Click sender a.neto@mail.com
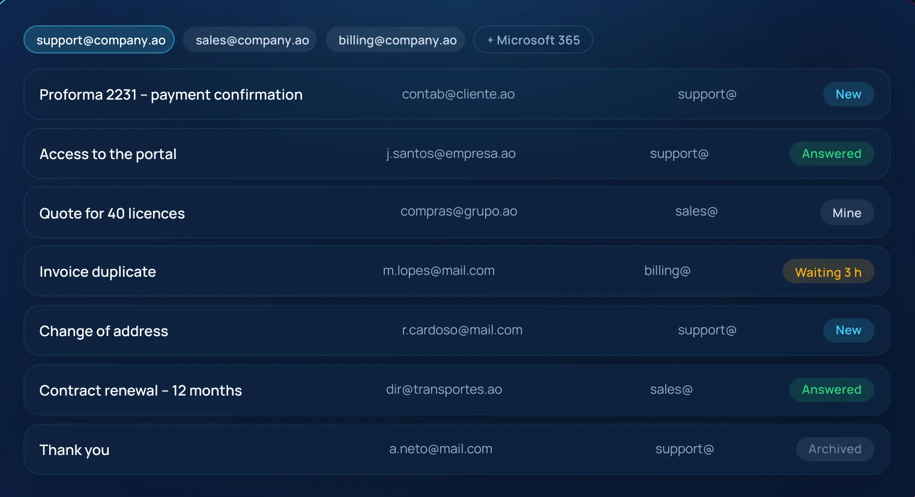Viewport: 915px width, 497px height. 441,449
